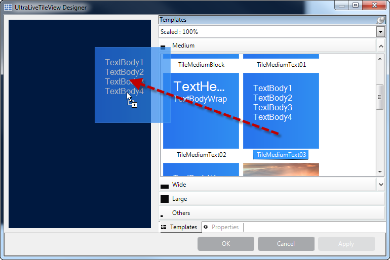Click the designer window title bar icon
Screen dimensions: 390x260
point(8,8)
